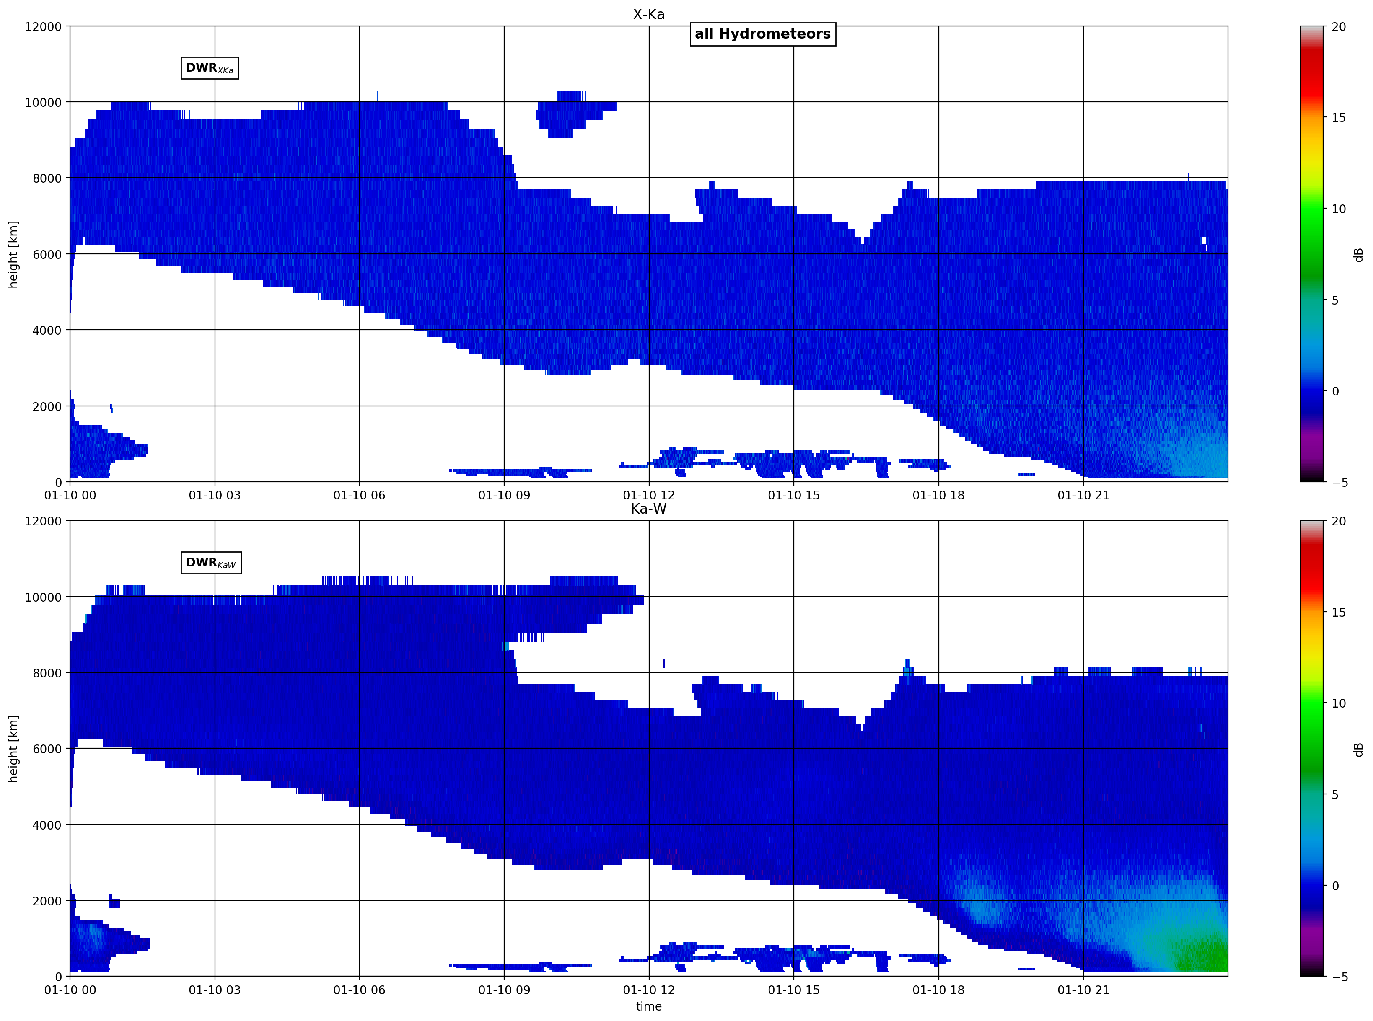The width and height of the screenshot is (1373, 1021).
Task: Click the "12000" height tick of the top plot
Action: click(x=43, y=26)
